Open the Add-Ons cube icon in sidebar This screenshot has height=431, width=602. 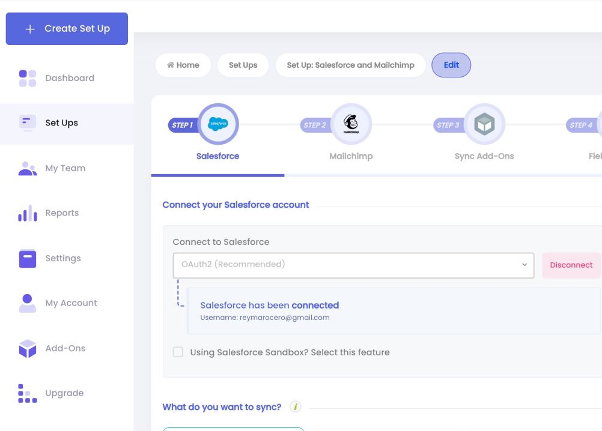click(x=28, y=349)
